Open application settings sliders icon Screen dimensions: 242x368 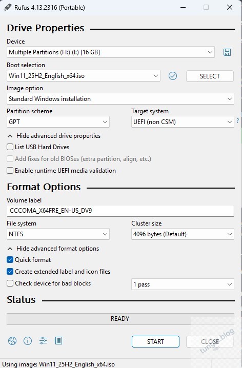click(x=43, y=340)
